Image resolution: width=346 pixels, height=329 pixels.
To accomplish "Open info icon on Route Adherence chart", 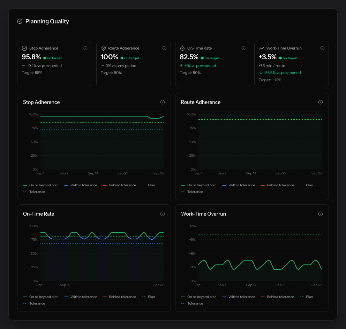I will (x=321, y=102).
